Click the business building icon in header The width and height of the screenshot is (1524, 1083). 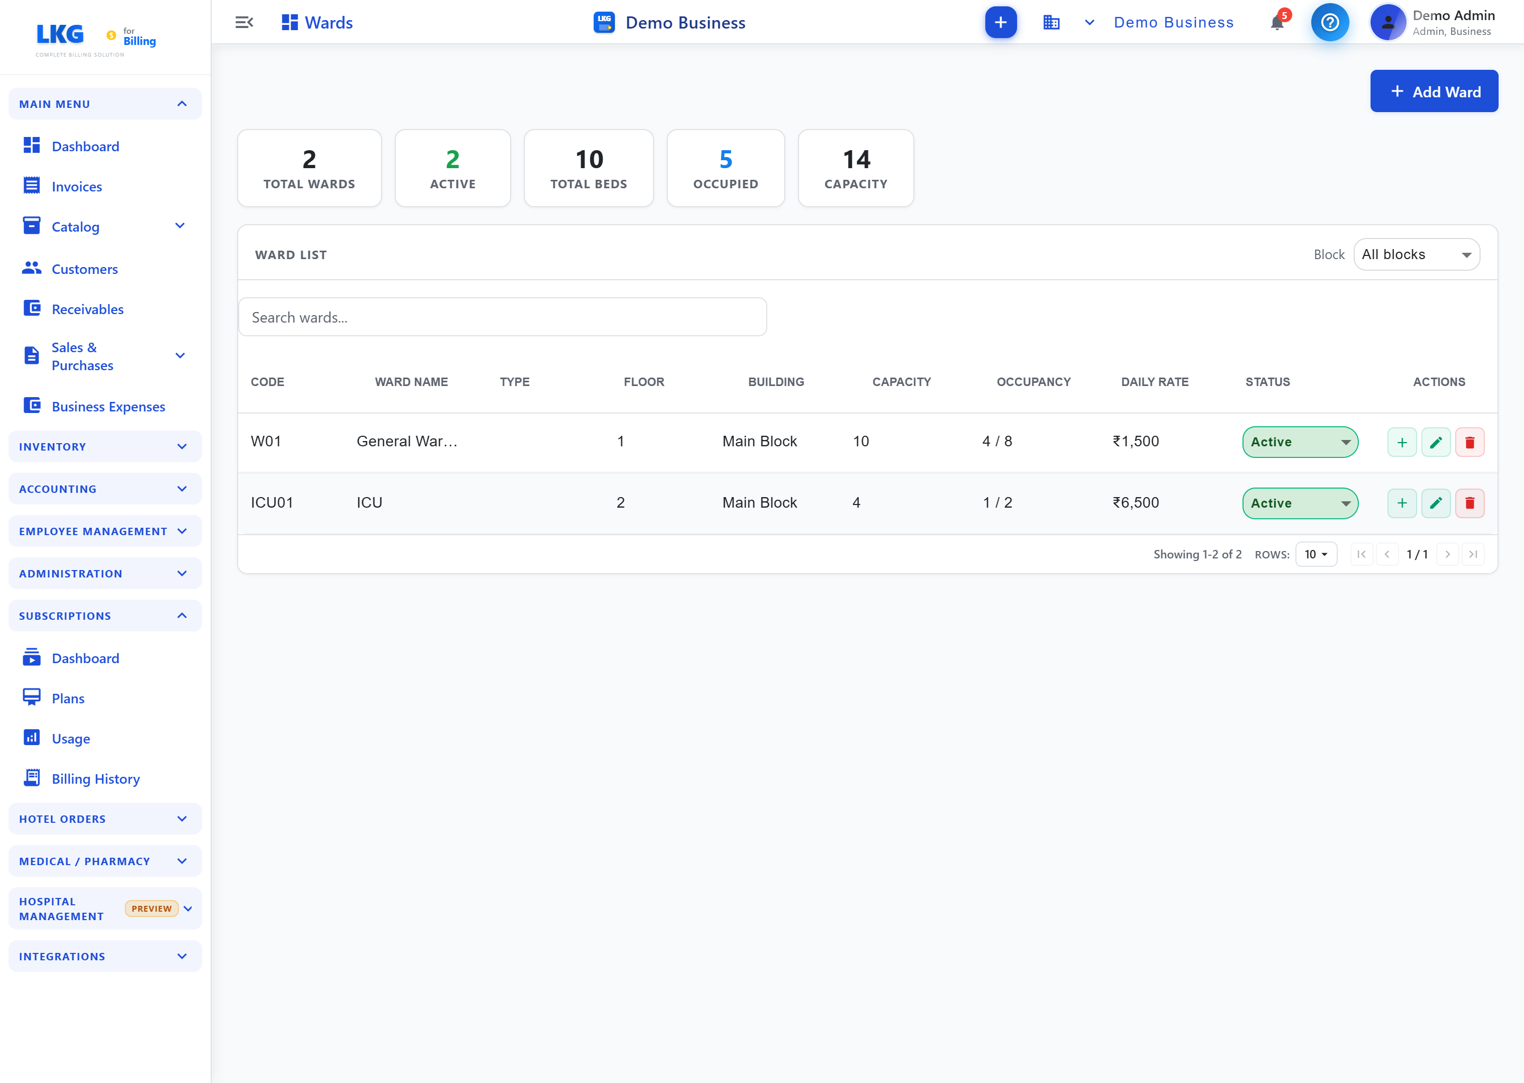[x=1051, y=22]
